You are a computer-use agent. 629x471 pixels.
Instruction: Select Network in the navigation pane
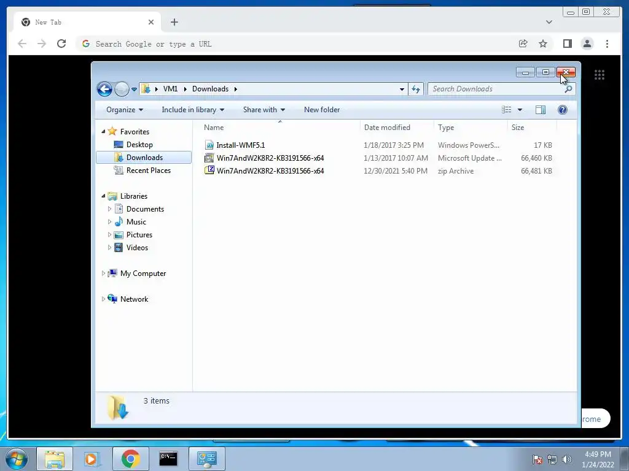(134, 299)
